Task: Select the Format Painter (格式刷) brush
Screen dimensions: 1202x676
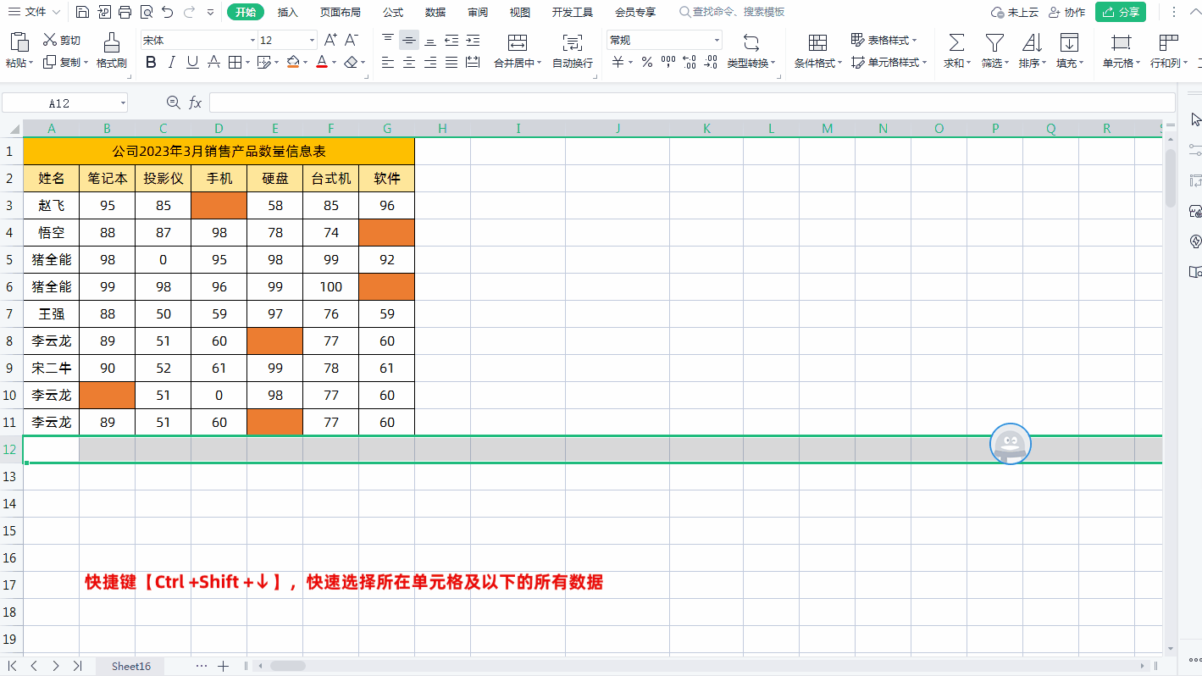Action: pyautogui.click(x=111, y=42)
